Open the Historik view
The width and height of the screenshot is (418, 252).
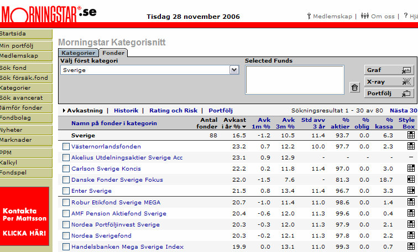126,111
